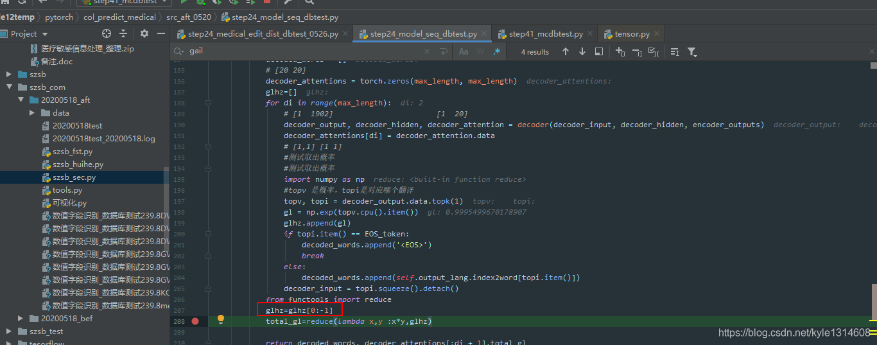Open the search history magnifier in find bar

(178, 51)
